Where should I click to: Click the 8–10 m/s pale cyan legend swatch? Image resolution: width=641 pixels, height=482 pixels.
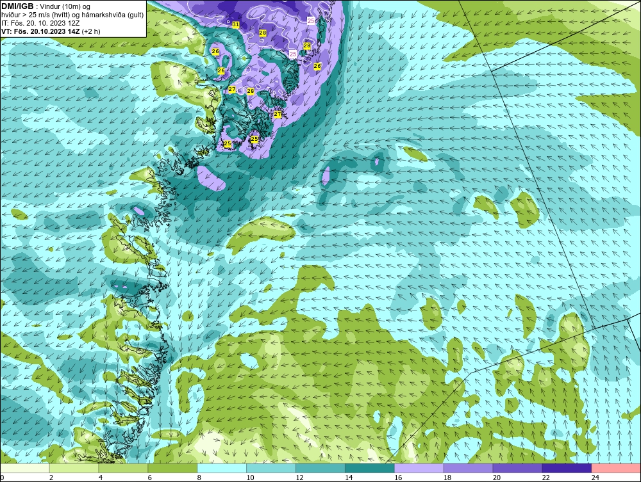222,468
